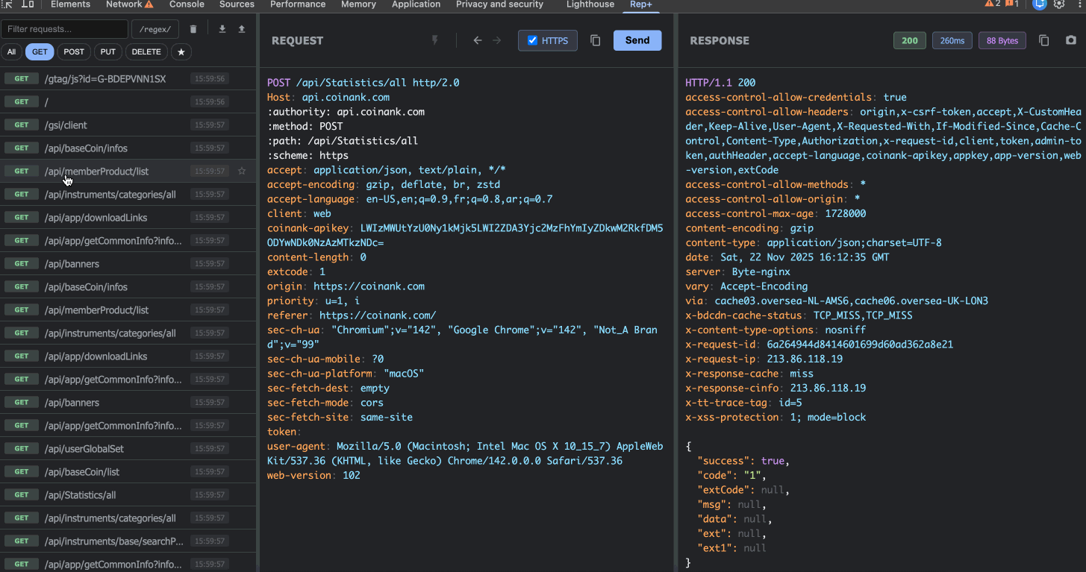Toggle the starred-only filter
Screen dimensions: 1086x572
tap(181, 52)
